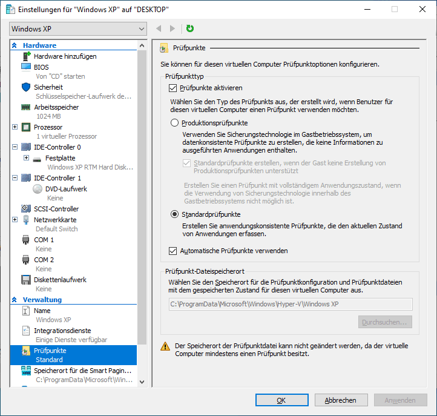Click "Einige Dienste verfügbar" text
Image resolution: width=437 pixels, height=416 pixels.
click(x=71, y=340)
